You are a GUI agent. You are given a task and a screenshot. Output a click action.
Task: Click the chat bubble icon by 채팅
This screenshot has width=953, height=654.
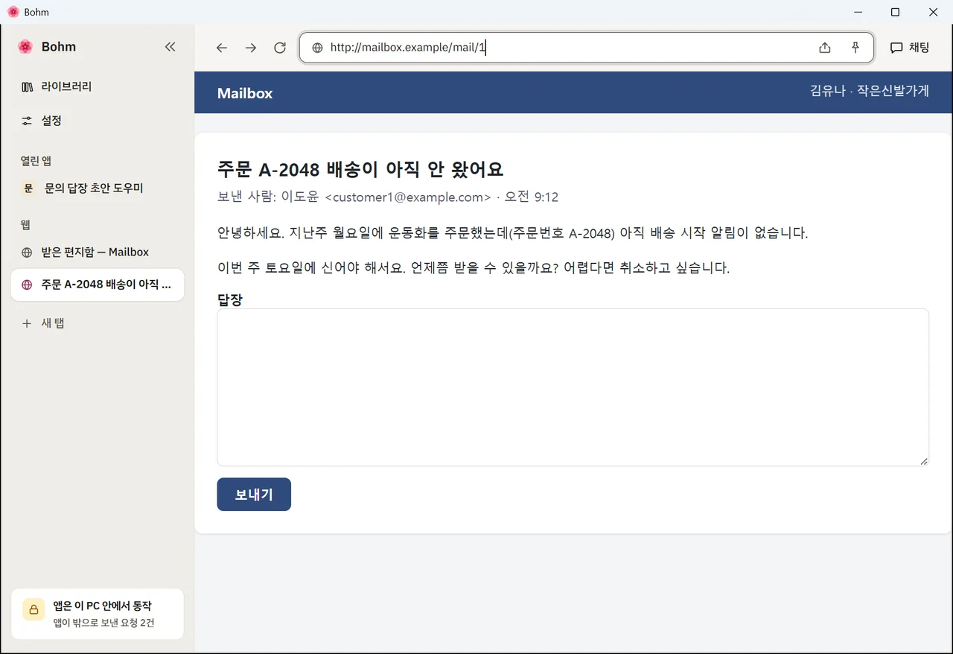[896, 48]
